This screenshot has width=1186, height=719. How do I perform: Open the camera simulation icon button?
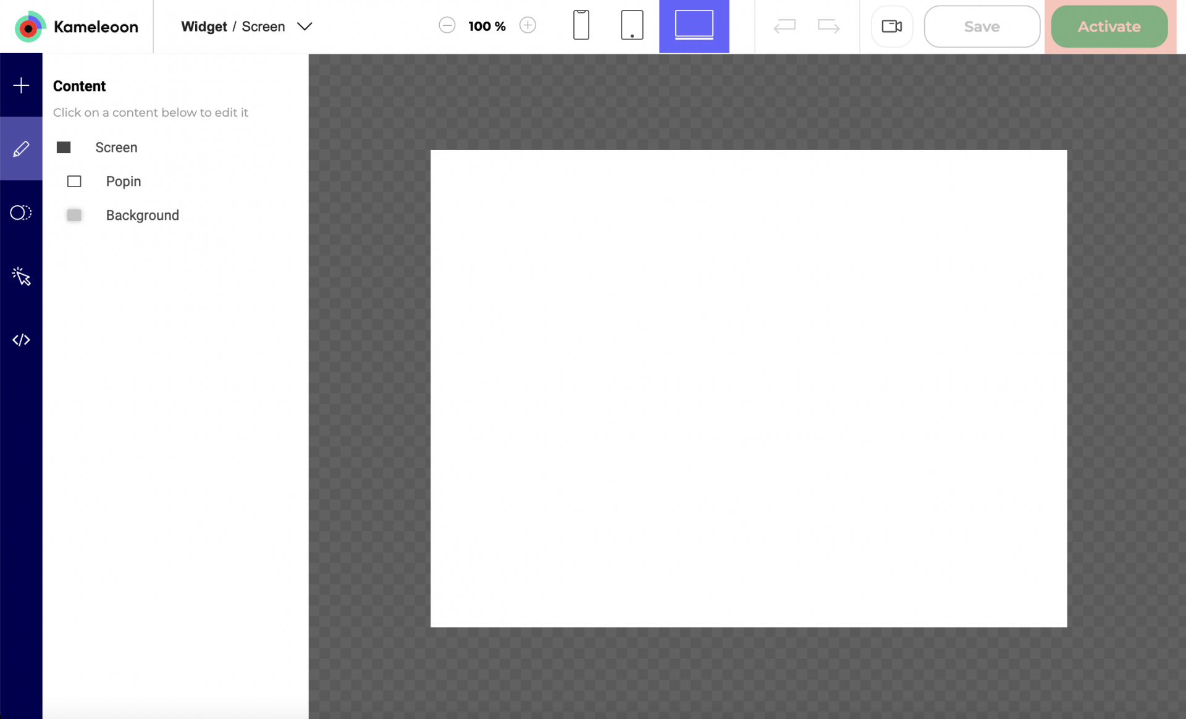(891, 26)
